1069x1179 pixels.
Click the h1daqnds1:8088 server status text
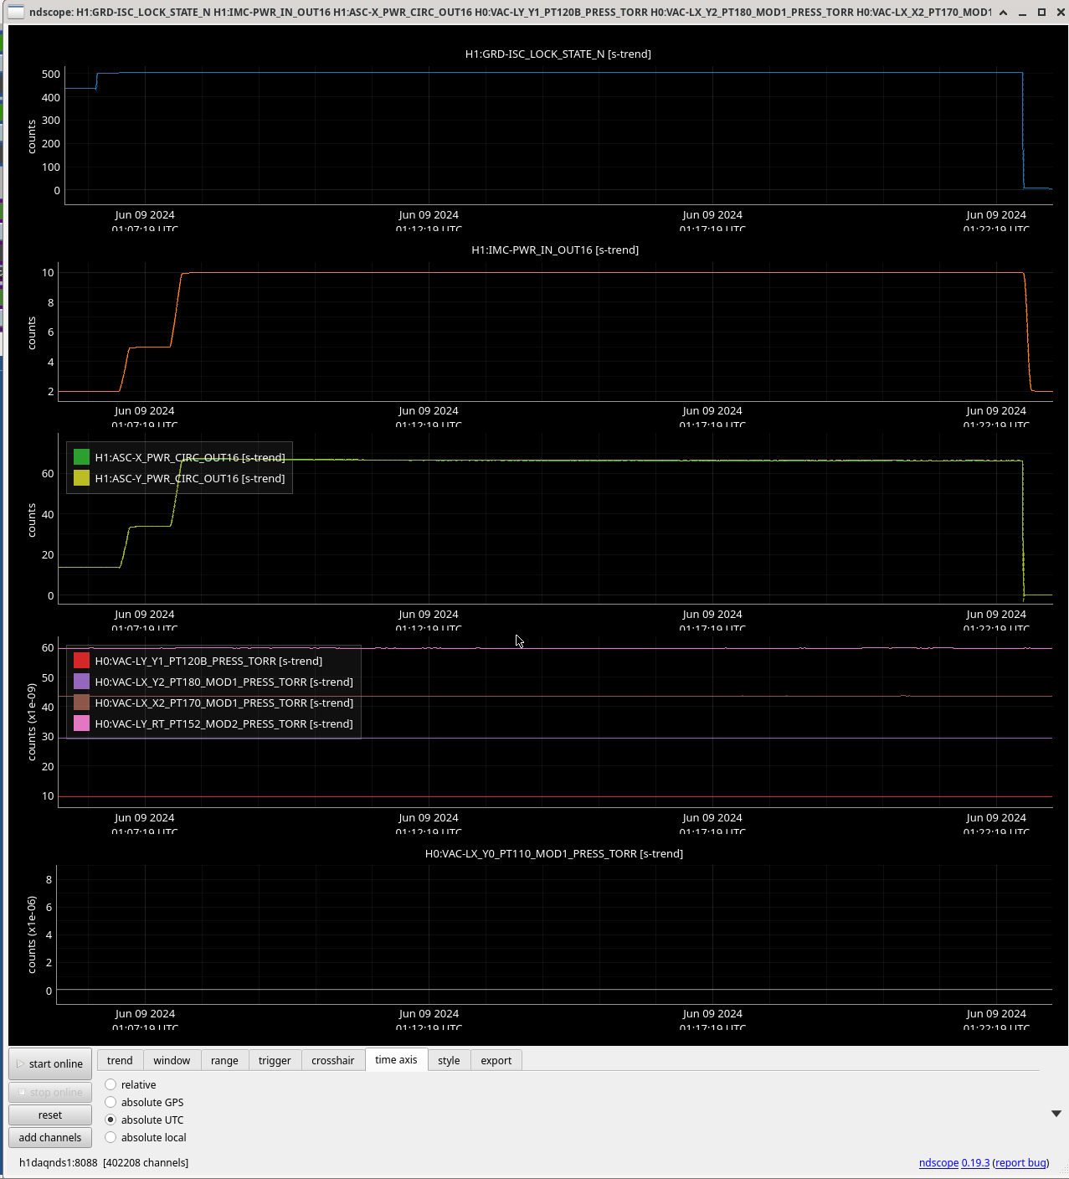pyautogui.click(x=58, y=1162)
